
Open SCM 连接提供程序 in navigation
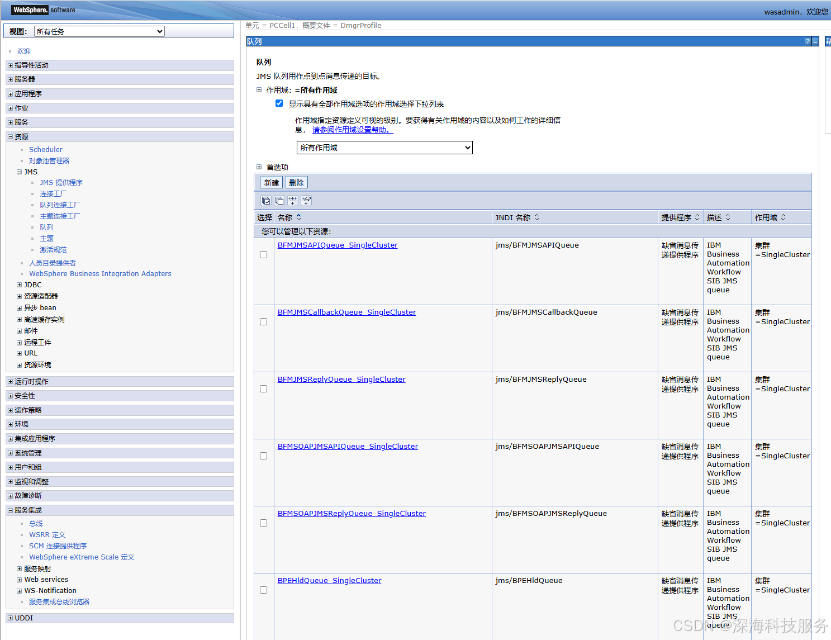click(58, 546)
